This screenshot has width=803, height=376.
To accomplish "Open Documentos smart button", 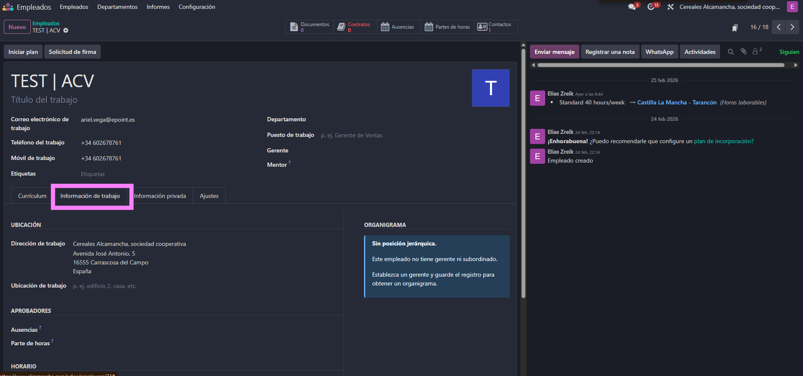I will tap(310, 27).
